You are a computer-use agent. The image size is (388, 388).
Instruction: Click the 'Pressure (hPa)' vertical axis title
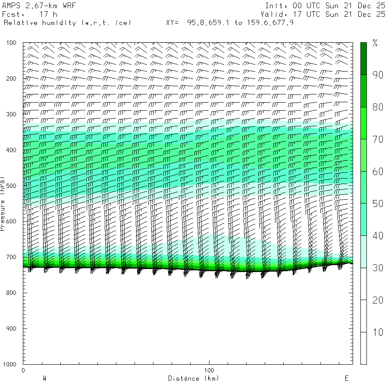coord(2,203)
